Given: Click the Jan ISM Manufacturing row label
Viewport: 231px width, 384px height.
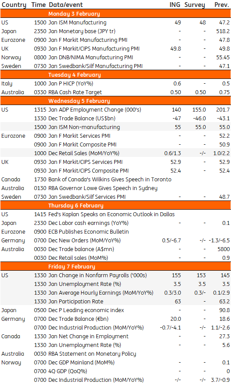Looking at the screenshot, I should coord(78,23).
